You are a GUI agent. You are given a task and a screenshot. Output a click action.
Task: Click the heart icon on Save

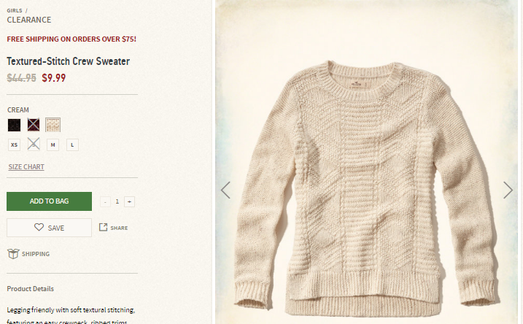click(x=39, y=227)
